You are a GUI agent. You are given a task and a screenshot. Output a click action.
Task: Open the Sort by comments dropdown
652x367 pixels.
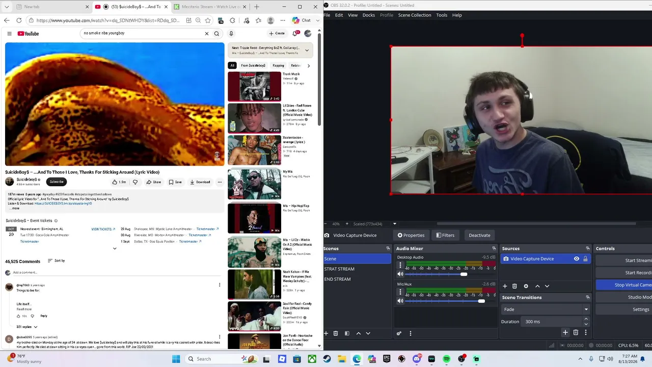pyautogui.click(x=56, y=260)
